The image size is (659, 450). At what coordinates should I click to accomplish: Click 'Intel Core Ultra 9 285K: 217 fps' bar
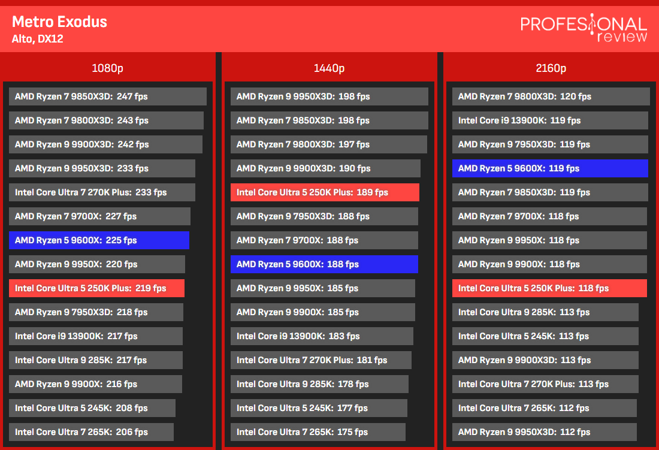coord(96,360)
